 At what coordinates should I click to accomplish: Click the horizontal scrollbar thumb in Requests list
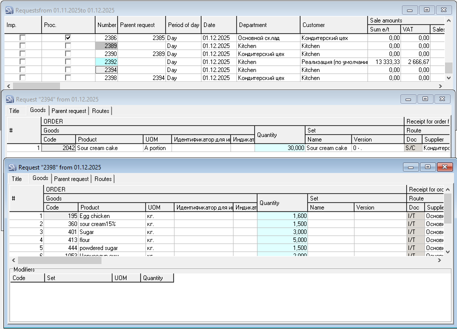[35, 86]
